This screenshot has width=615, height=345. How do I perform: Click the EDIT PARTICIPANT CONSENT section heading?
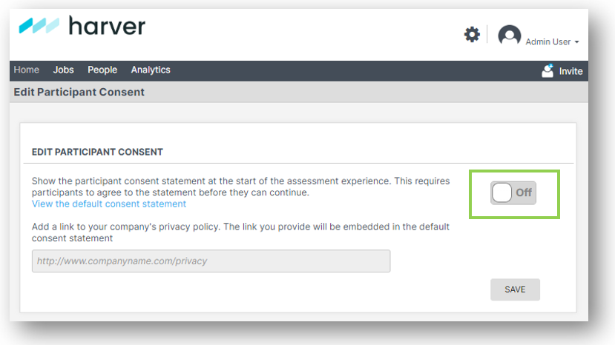(x=97, y=152)
